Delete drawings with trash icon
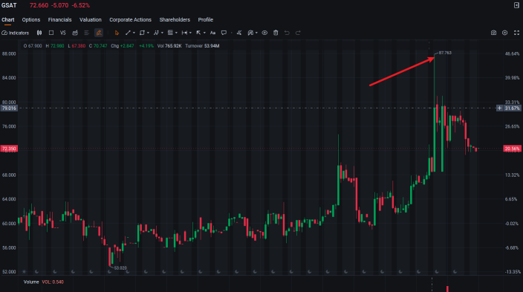This screenshot has height=292, width=523. point(276,33)
